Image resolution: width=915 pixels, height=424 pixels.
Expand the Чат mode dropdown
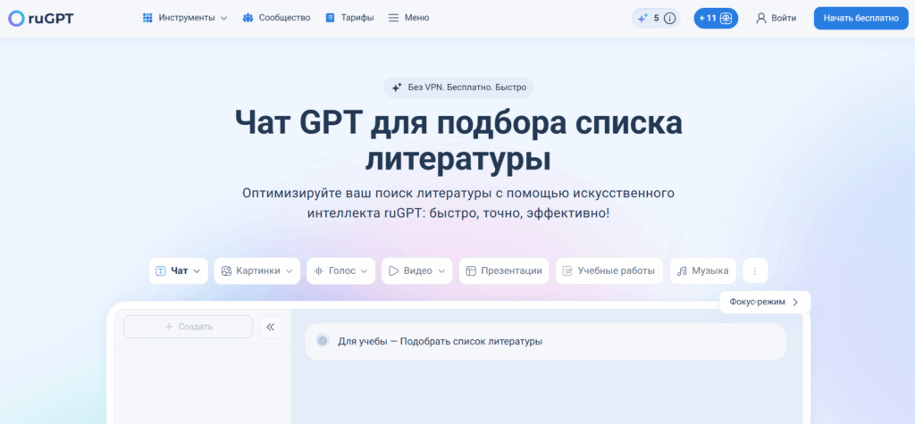pyautogui.click(x=178, y=270)
